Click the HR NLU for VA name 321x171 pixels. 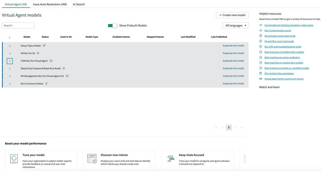[27, 53]
